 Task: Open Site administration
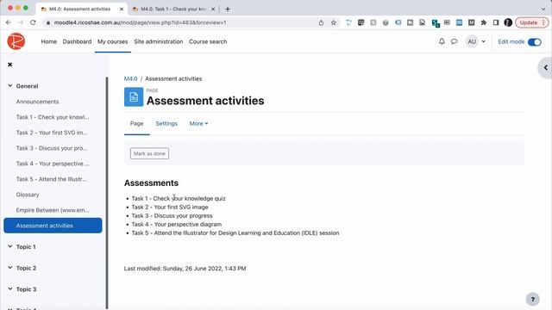click(x=159, y=41)
